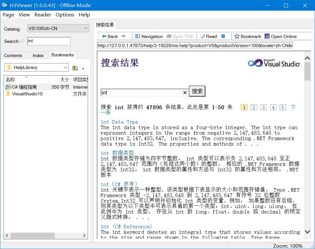Go to results page 2
Screen dimensions: 315x249
(254, 107)
